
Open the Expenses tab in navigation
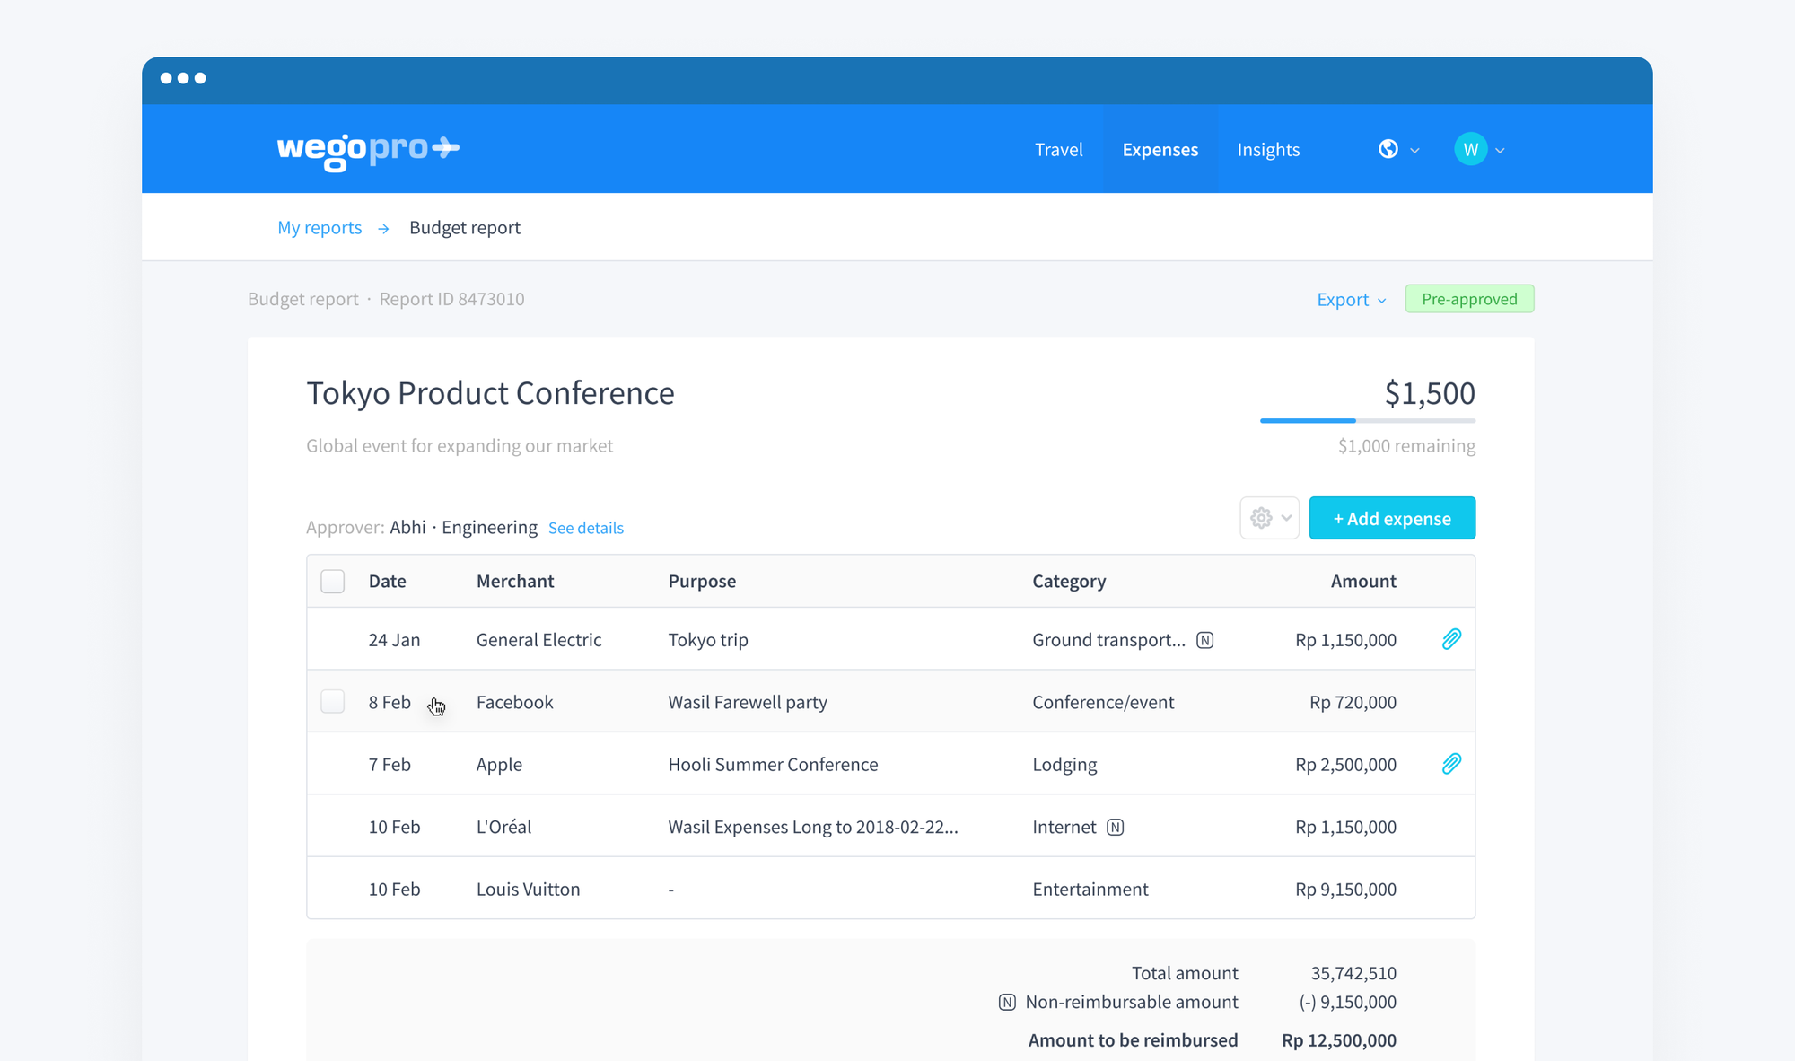click(1160, 149)
